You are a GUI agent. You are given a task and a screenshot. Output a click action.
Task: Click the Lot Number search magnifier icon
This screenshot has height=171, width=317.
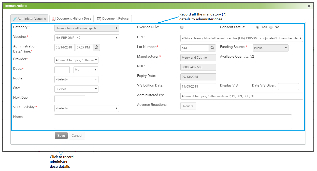coord(212,48)
